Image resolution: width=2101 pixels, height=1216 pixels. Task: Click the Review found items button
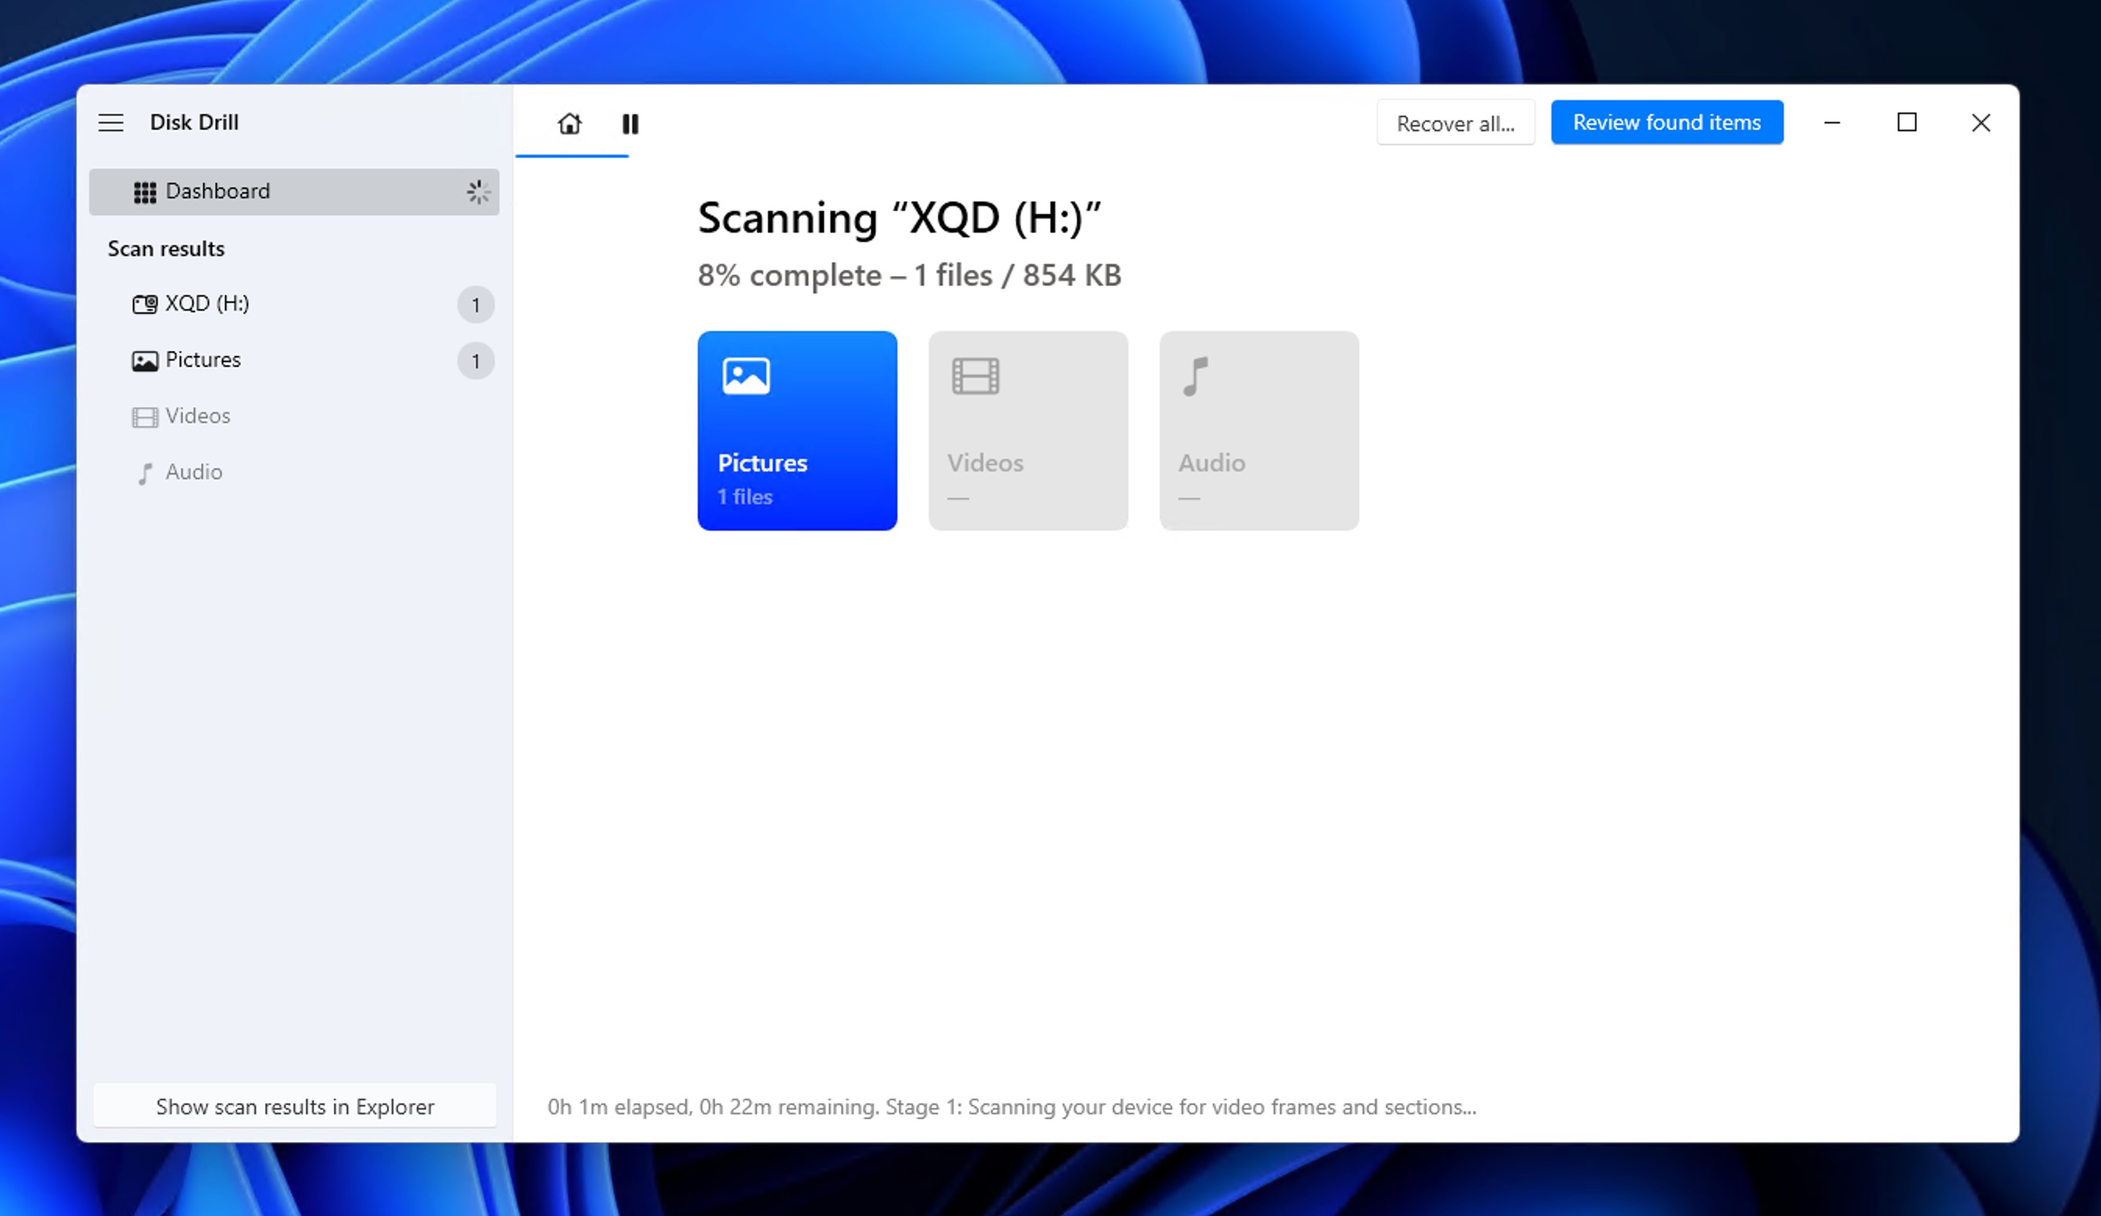pyautogui.click(x=1666, y=122)
